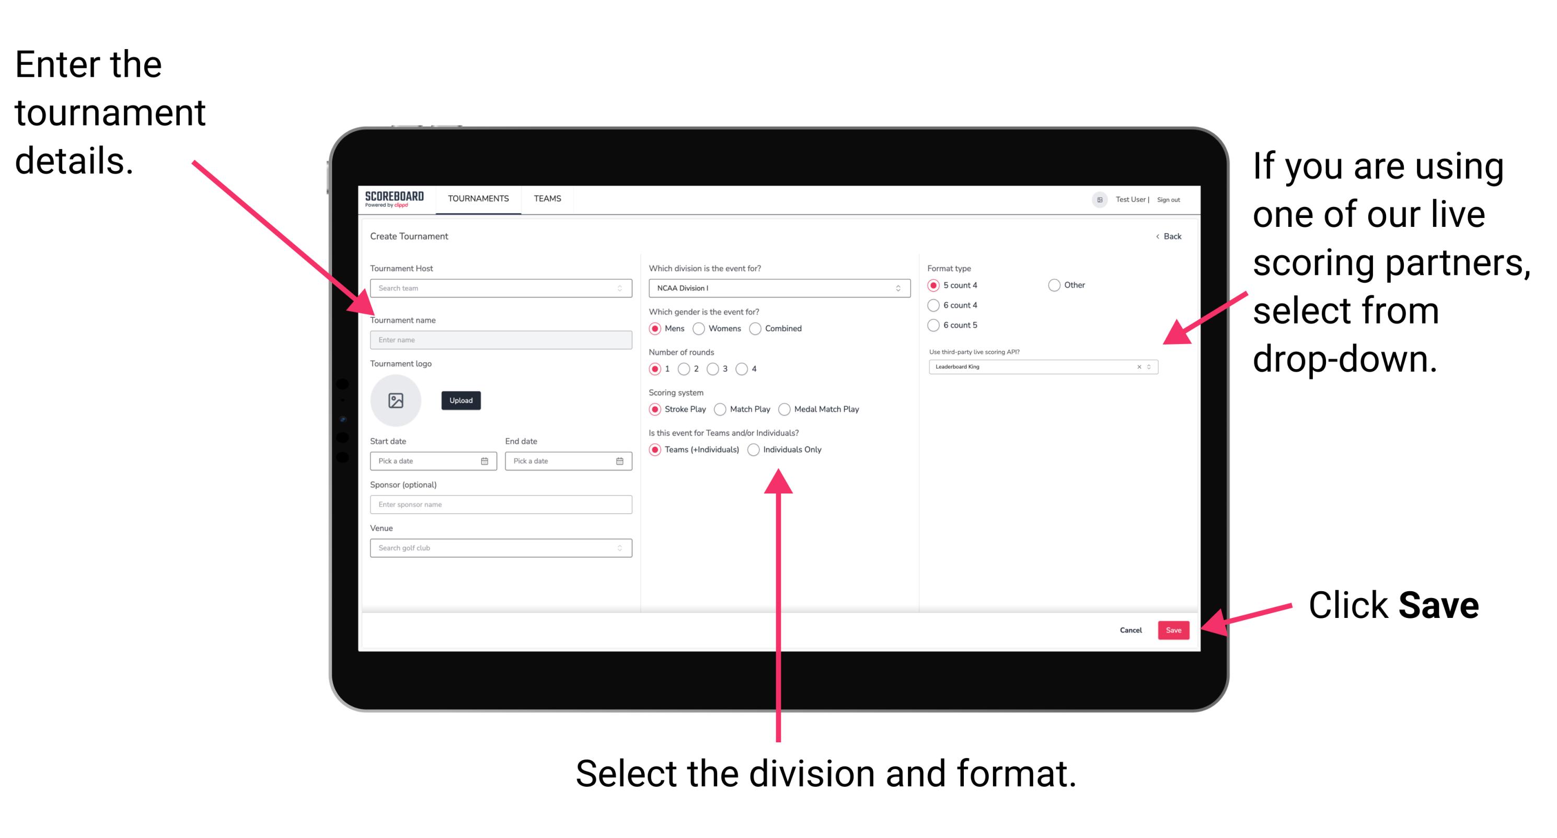1557x838 pixels.
Task: Click the image placeholder upload icon
Action: tap(396, 400)
